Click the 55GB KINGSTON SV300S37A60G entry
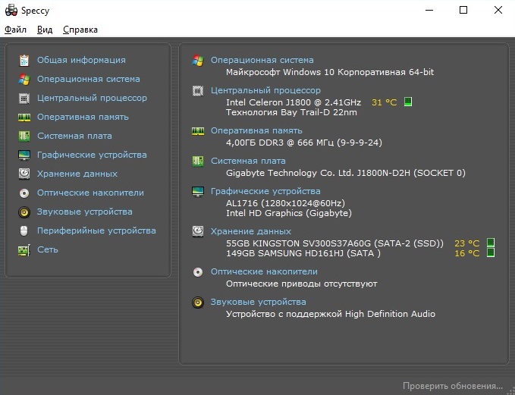Screen dimensions: 515x395 334,243
